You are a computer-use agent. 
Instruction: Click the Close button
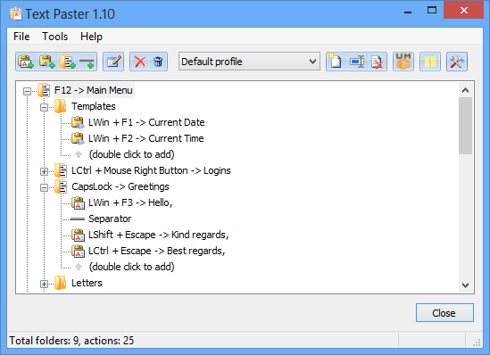coord(444,312)
